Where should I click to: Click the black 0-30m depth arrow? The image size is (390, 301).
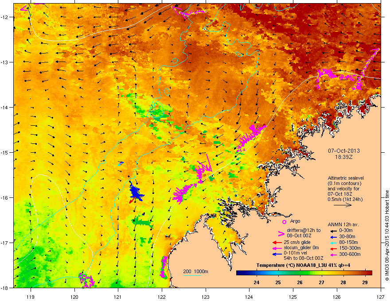(331, 231)
